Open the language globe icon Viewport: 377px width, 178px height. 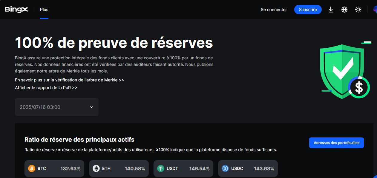(344, 9)
